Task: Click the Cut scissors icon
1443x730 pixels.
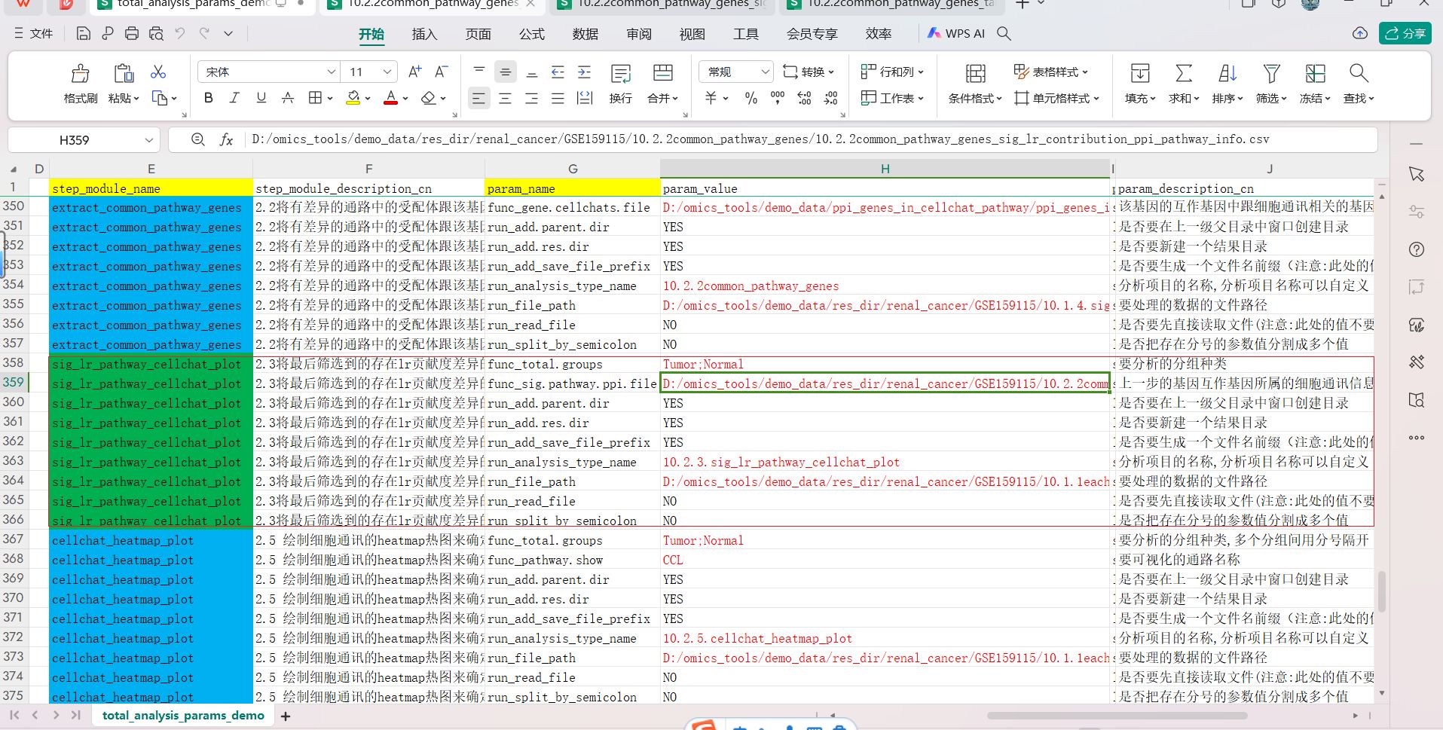Action: click(158, 72)
